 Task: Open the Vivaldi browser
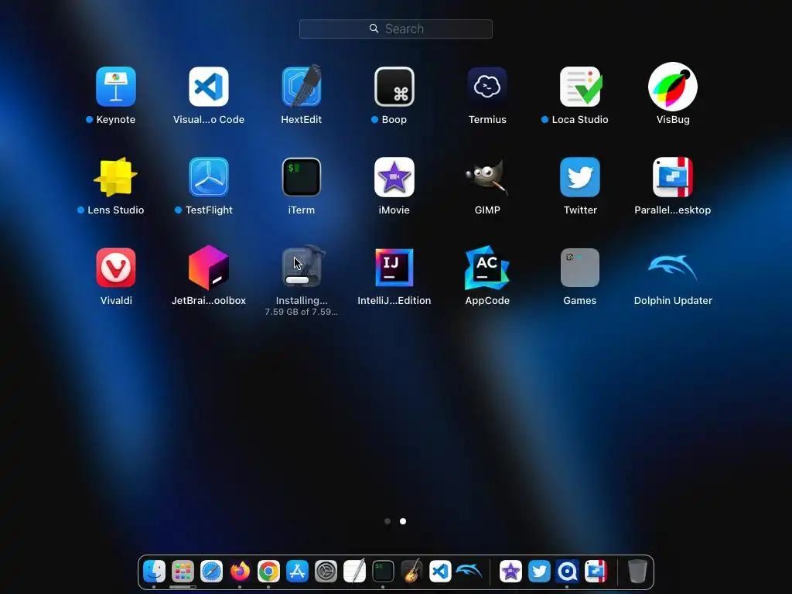pos(116,268)
